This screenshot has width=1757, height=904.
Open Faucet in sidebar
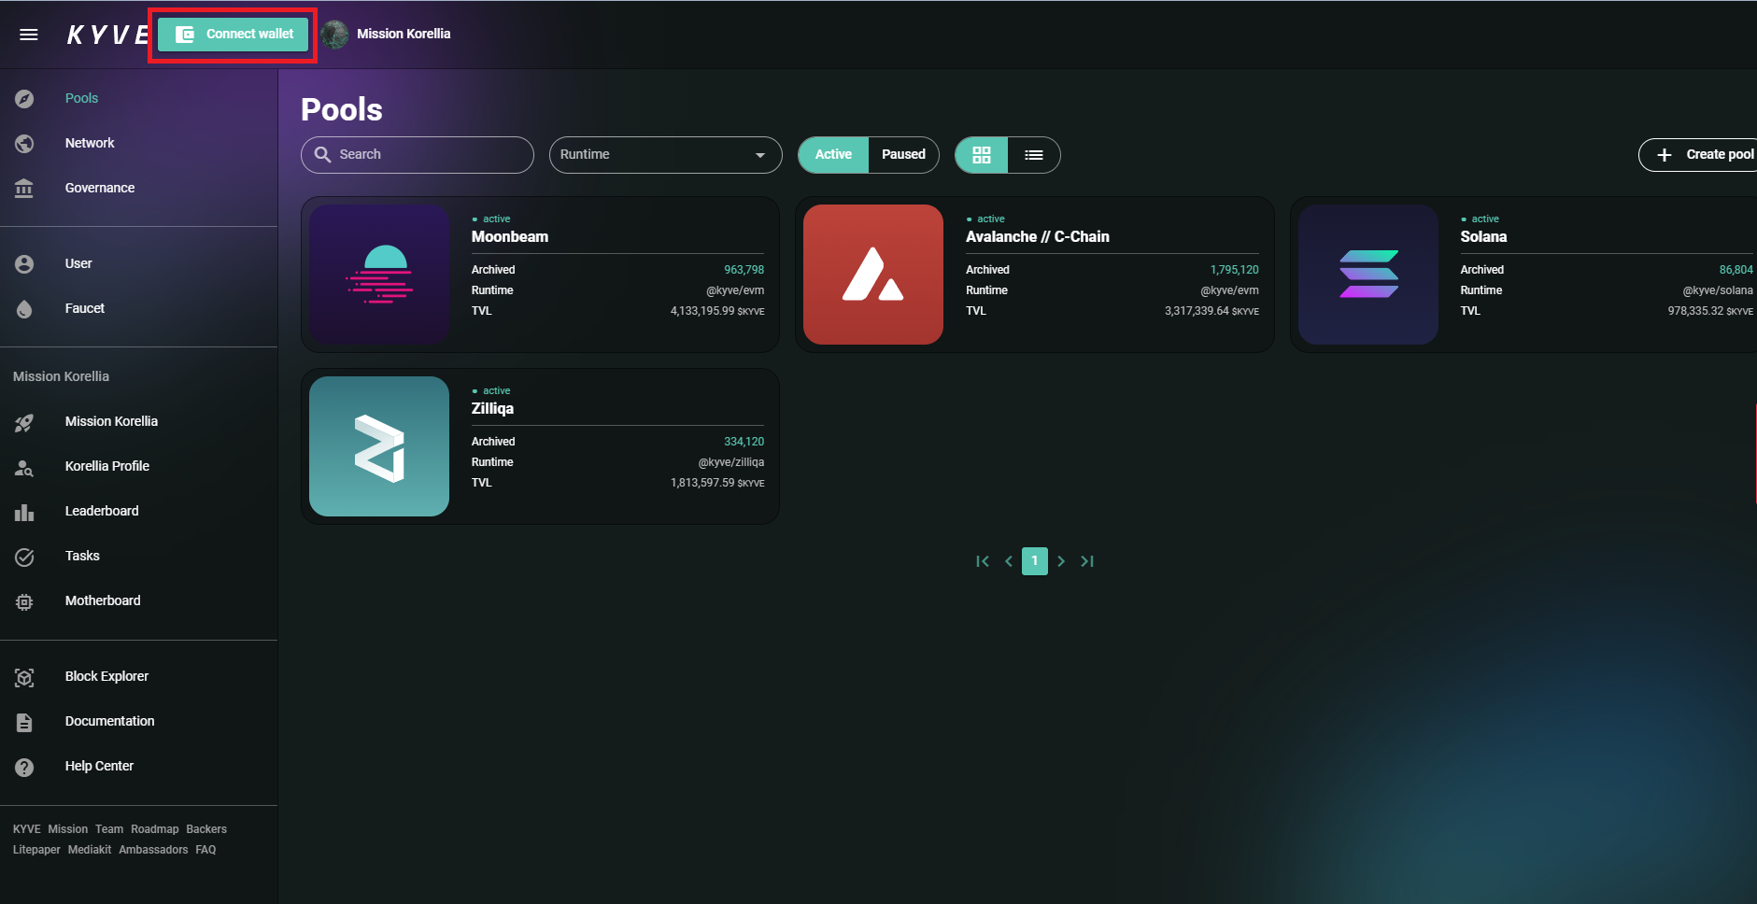(x=85, y=308)
